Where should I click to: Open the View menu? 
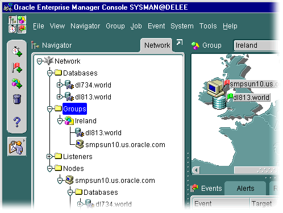click(x=57, y=26)
